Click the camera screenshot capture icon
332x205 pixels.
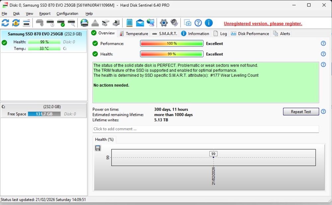click(187, 23)
